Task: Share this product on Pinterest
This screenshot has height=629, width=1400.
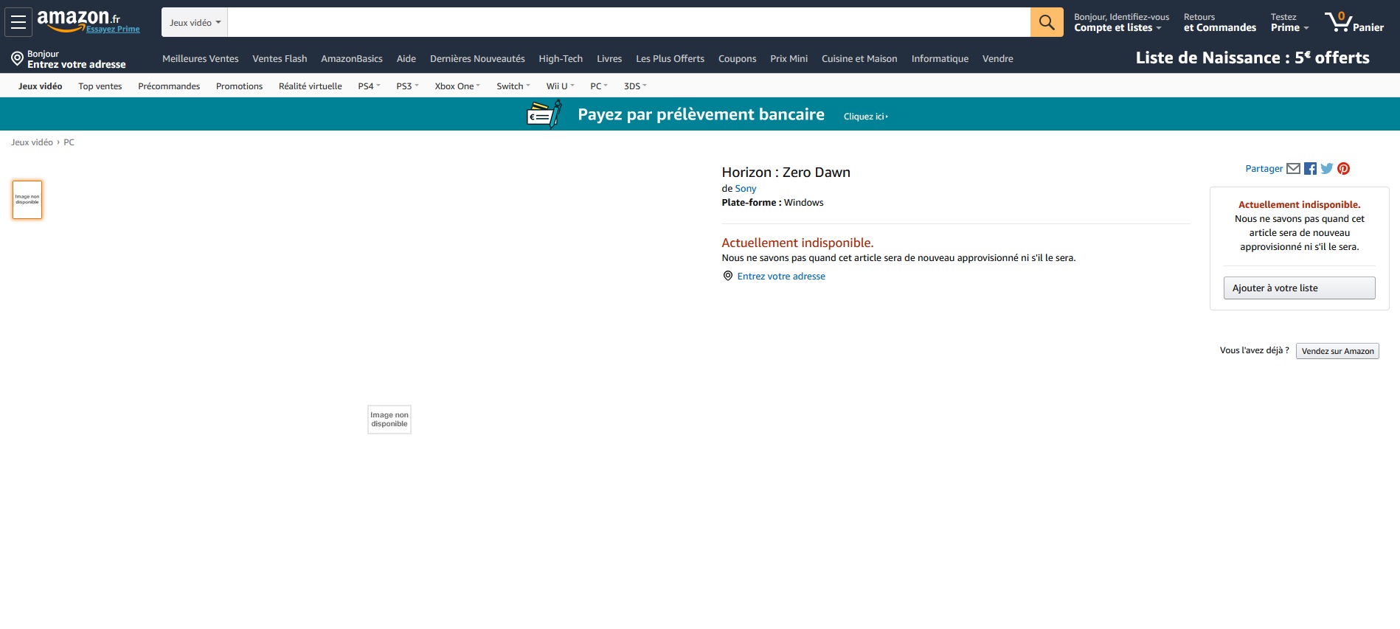Action: click(x=1343, y=169)
